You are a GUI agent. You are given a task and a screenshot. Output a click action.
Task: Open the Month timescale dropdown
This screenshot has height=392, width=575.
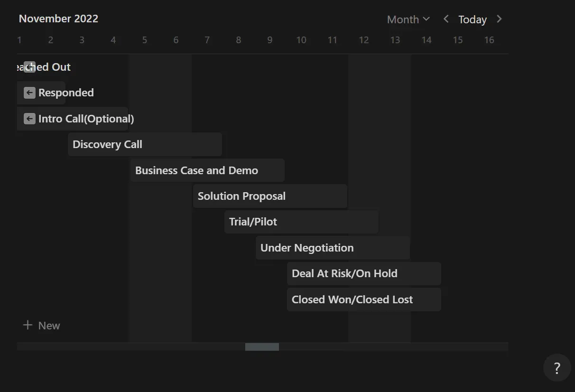pos(408,19)
